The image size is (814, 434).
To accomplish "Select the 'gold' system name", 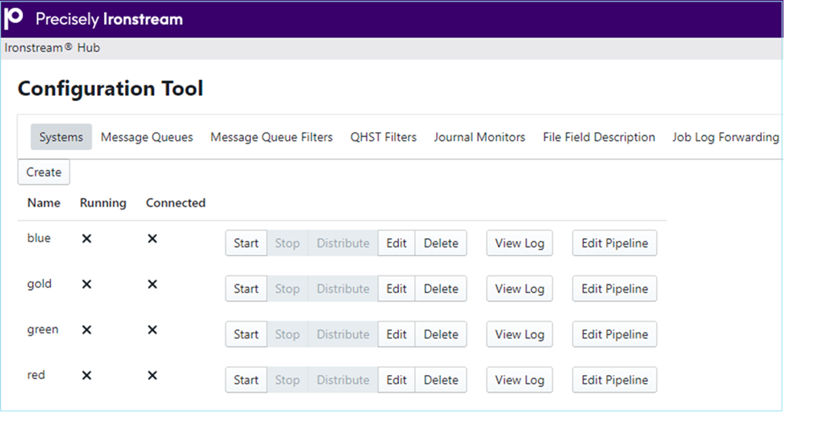I will tap(39, 283).
